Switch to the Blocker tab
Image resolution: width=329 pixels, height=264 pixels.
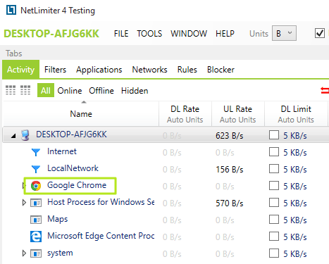click(x=221, y=70)
